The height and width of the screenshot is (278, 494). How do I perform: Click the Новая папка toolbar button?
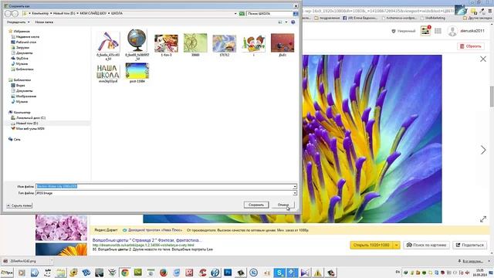click(44, 22)
